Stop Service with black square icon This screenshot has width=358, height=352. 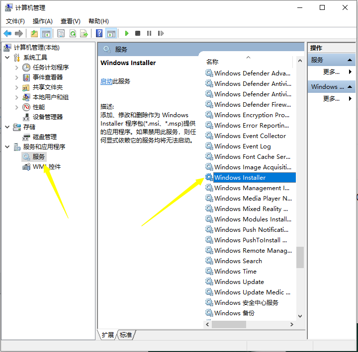[x=138, y=33]
